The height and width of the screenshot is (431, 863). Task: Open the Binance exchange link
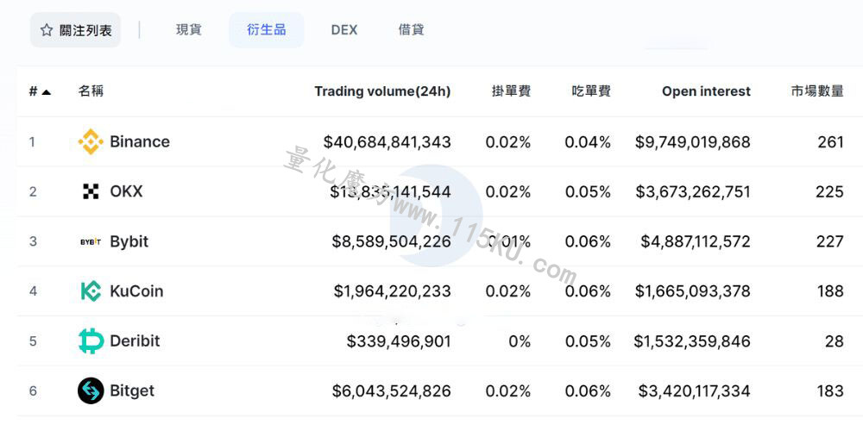tap(140, 142)
